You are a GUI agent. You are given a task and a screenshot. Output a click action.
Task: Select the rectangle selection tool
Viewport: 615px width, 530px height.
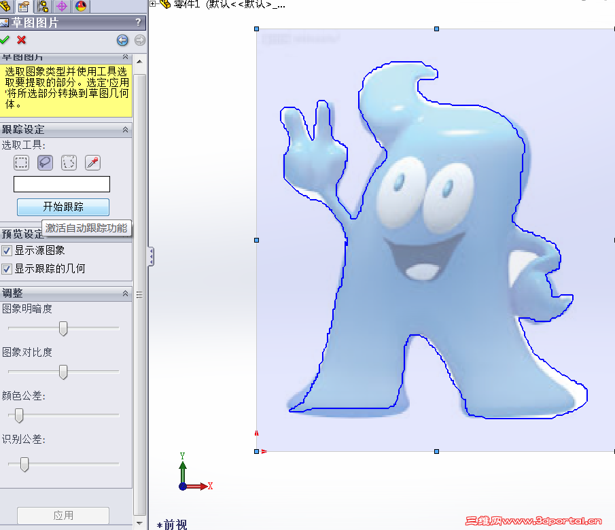click(21, 162)
